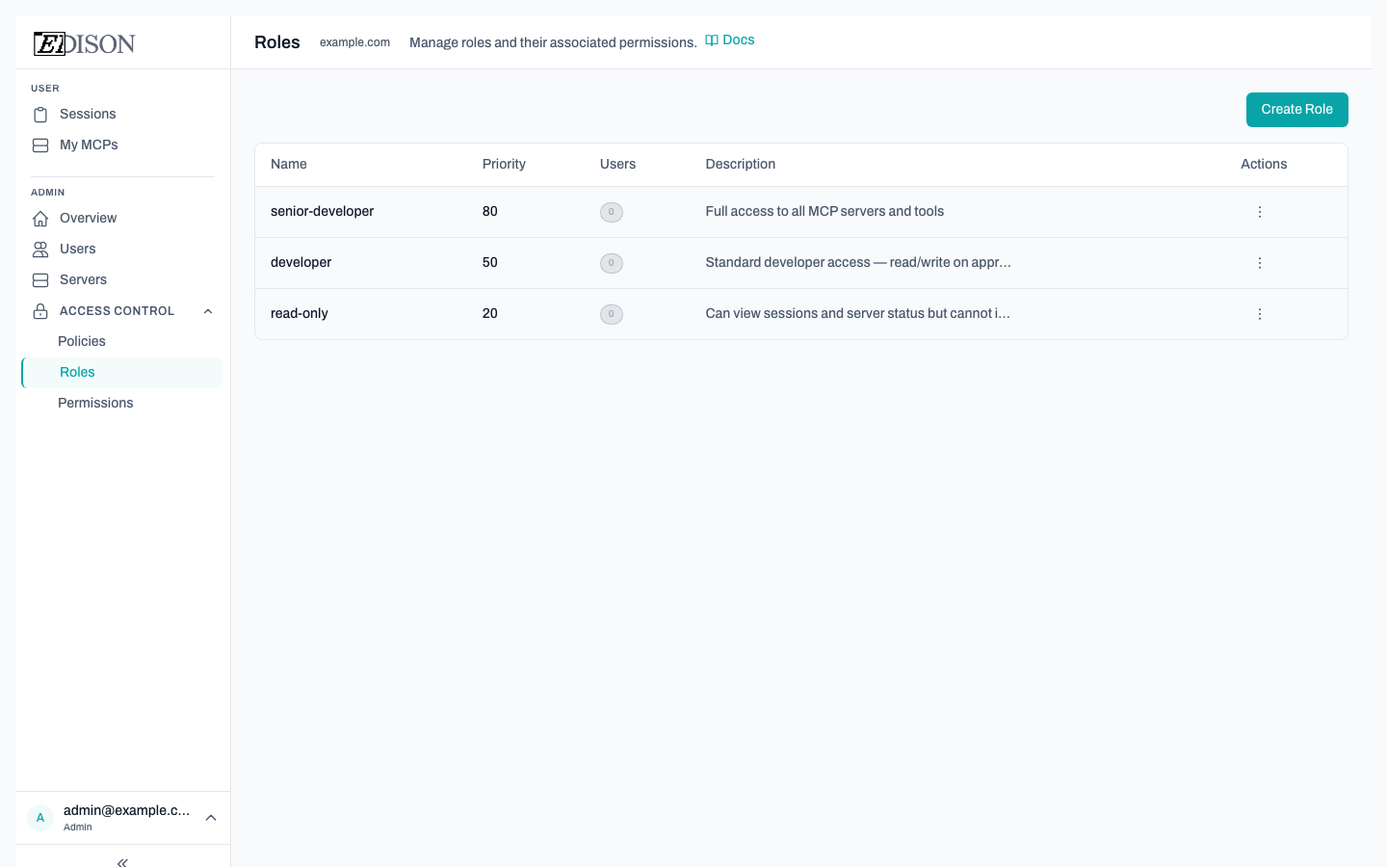Open the actions menu for senior-developer role
The image size is (1387, 867).
(1260, 212)
